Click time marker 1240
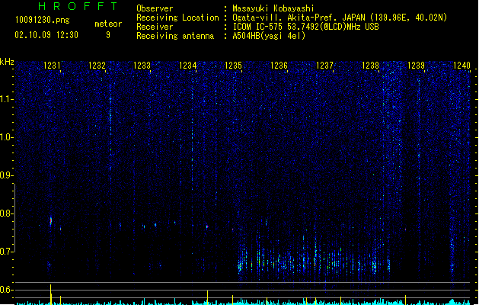 (461, 66)
